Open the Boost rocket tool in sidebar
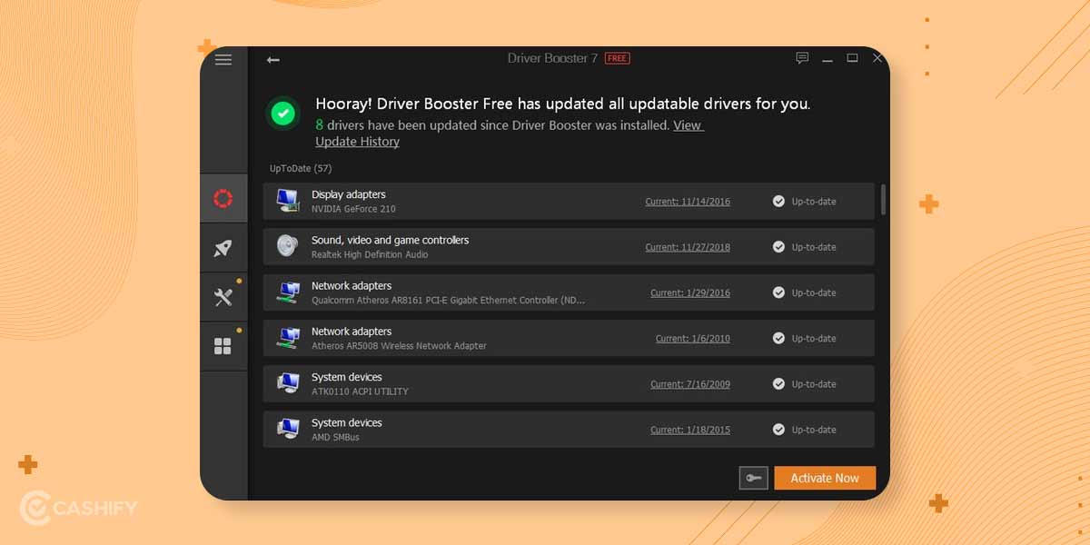1090x545 pixels. [223, 248]
